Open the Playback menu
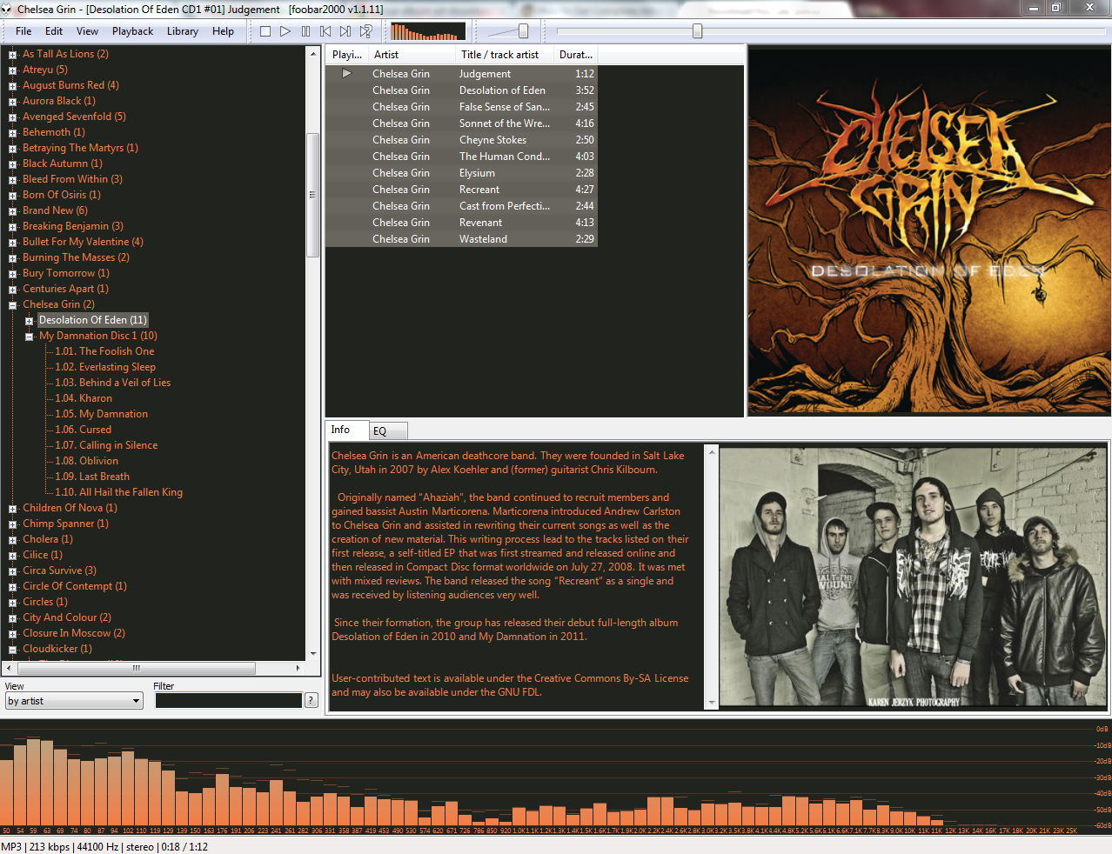Screen dimensions: 1112x854 point(132,31)
